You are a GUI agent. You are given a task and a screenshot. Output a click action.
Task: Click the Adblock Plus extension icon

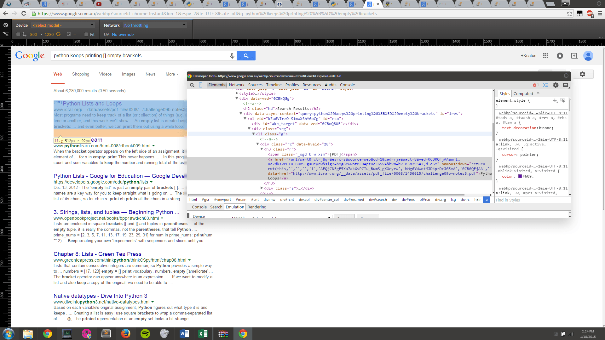coord(590,14)
